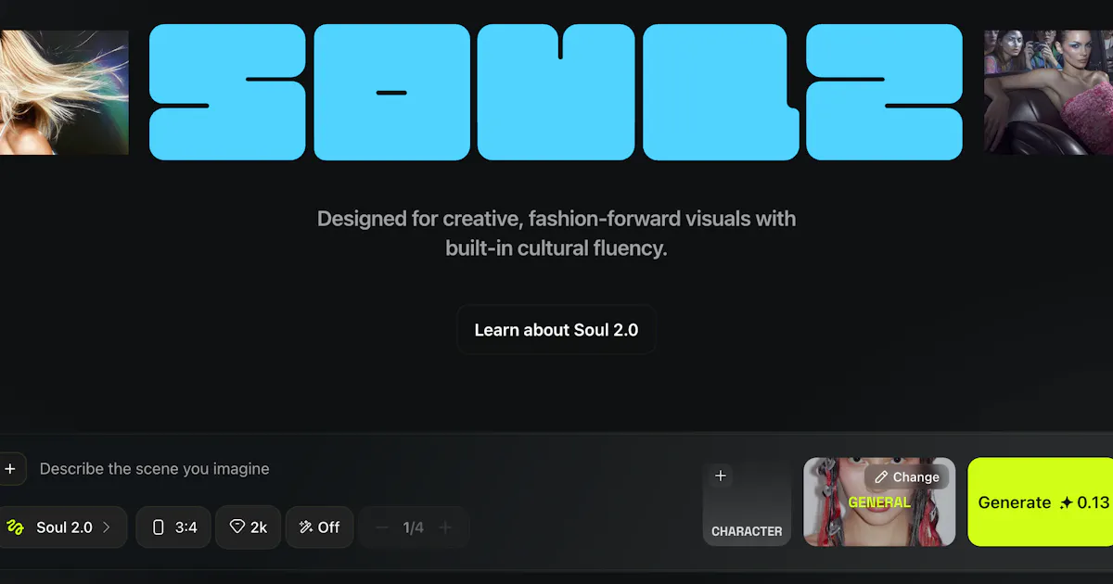The image size is (1113, 584).
Task: Toggle the prompt enhance Off switch
Action: click(319, 527)
